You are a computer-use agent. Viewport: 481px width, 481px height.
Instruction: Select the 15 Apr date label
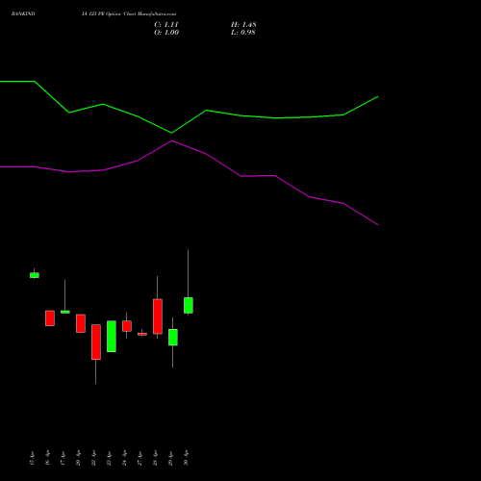pos(32,458)
